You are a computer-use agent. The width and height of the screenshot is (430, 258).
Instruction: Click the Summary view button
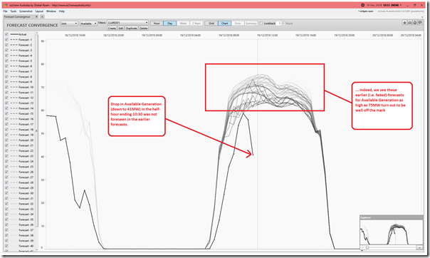coord(251,24)
